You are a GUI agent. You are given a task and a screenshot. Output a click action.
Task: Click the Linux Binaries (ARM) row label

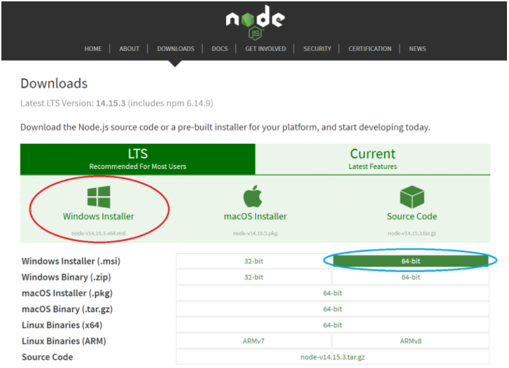click(x=64, y=341)
